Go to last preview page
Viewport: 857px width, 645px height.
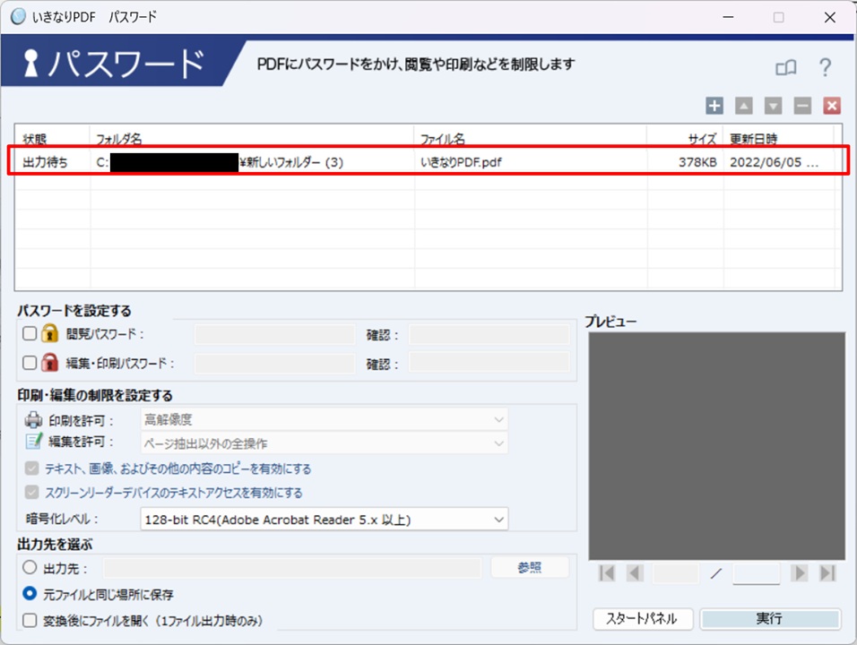[x=827, y=573]
